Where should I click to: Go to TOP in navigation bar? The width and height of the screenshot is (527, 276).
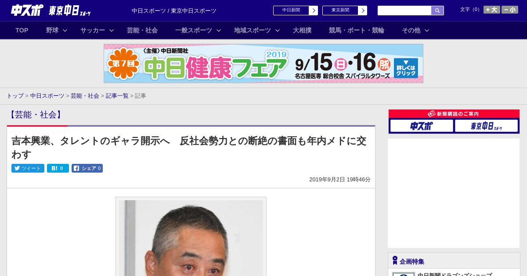point(22,30)
